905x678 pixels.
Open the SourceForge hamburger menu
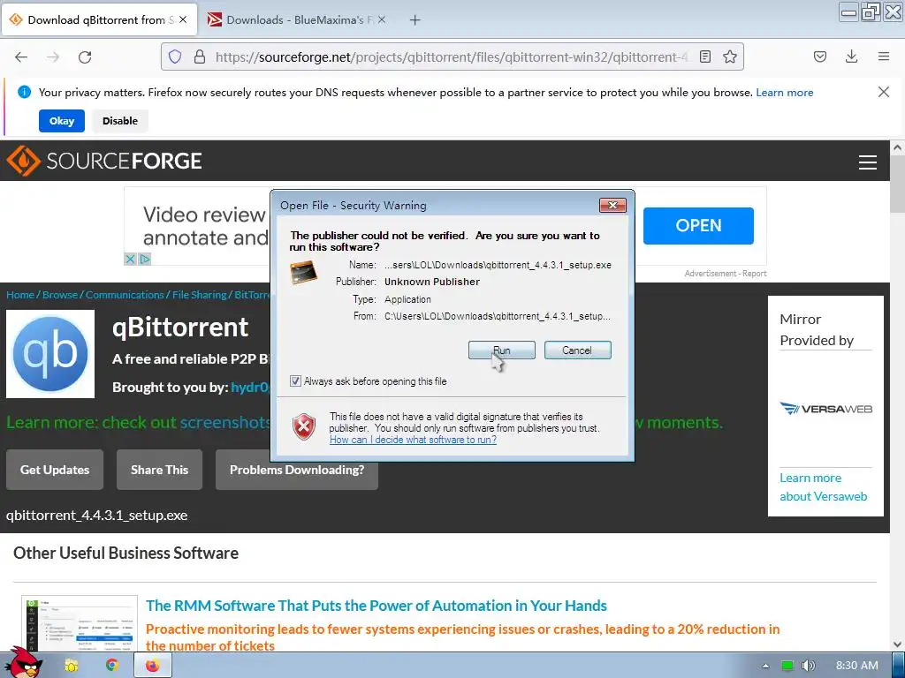(868, 162)
